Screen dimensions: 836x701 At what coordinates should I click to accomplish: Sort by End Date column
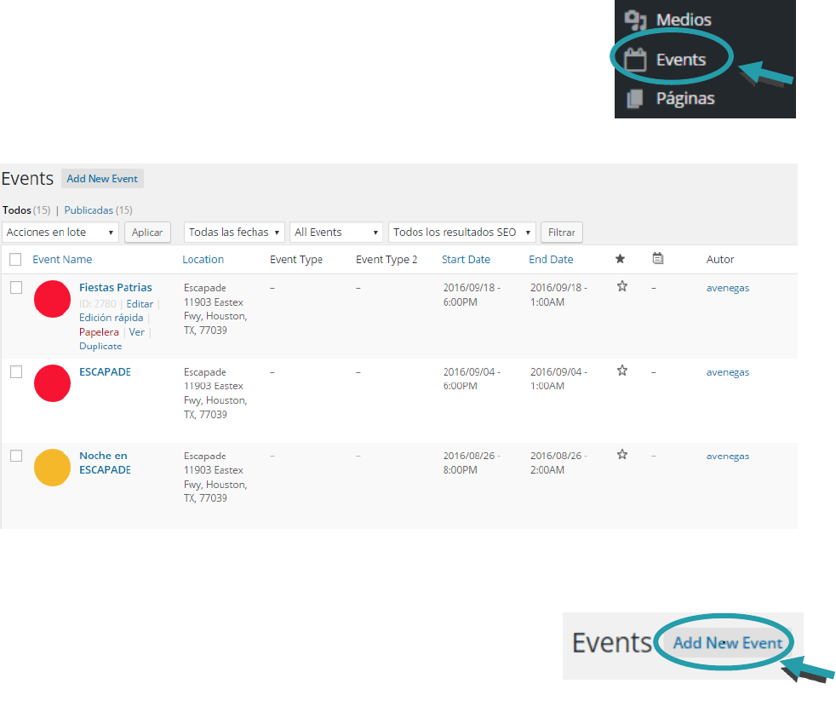click(552, 259)
